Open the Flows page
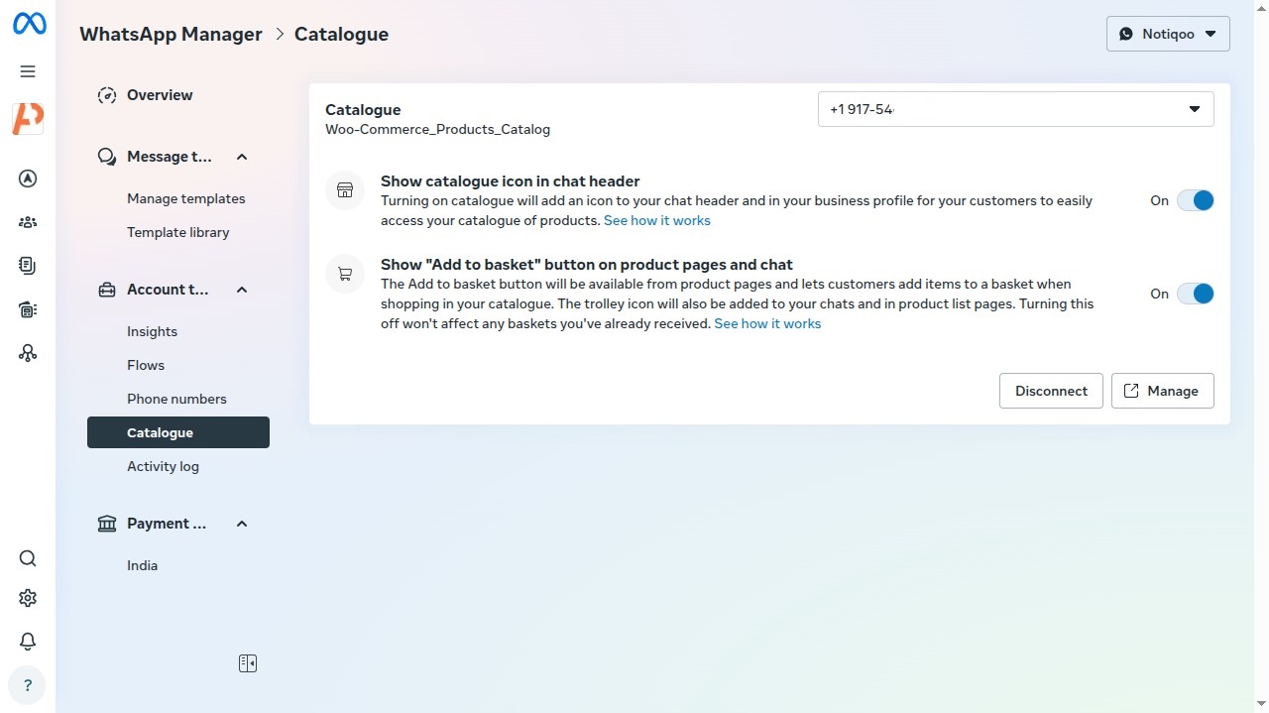The height and width of the screenshot is (713, 1269). [x=146, y=365]
